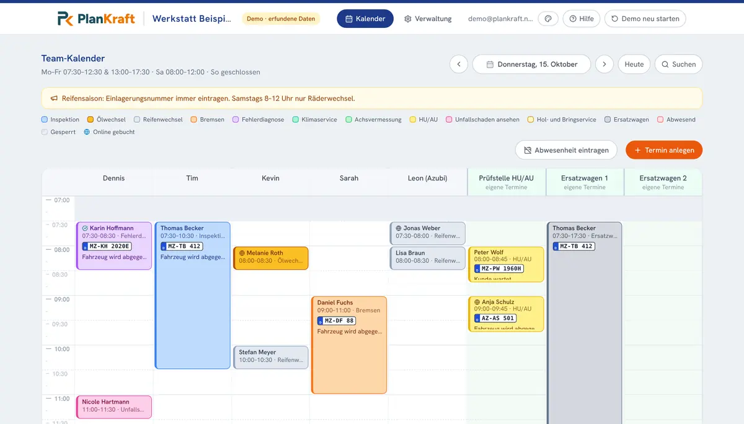Select the Sarah column header
744x424 pixels.
(x=349, y=179)
